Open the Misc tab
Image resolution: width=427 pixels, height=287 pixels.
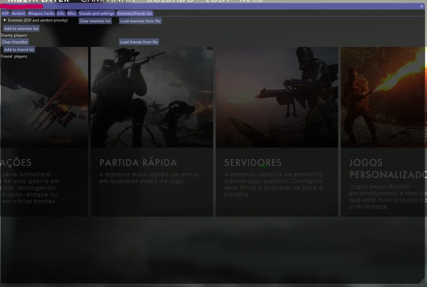(72, 13)
